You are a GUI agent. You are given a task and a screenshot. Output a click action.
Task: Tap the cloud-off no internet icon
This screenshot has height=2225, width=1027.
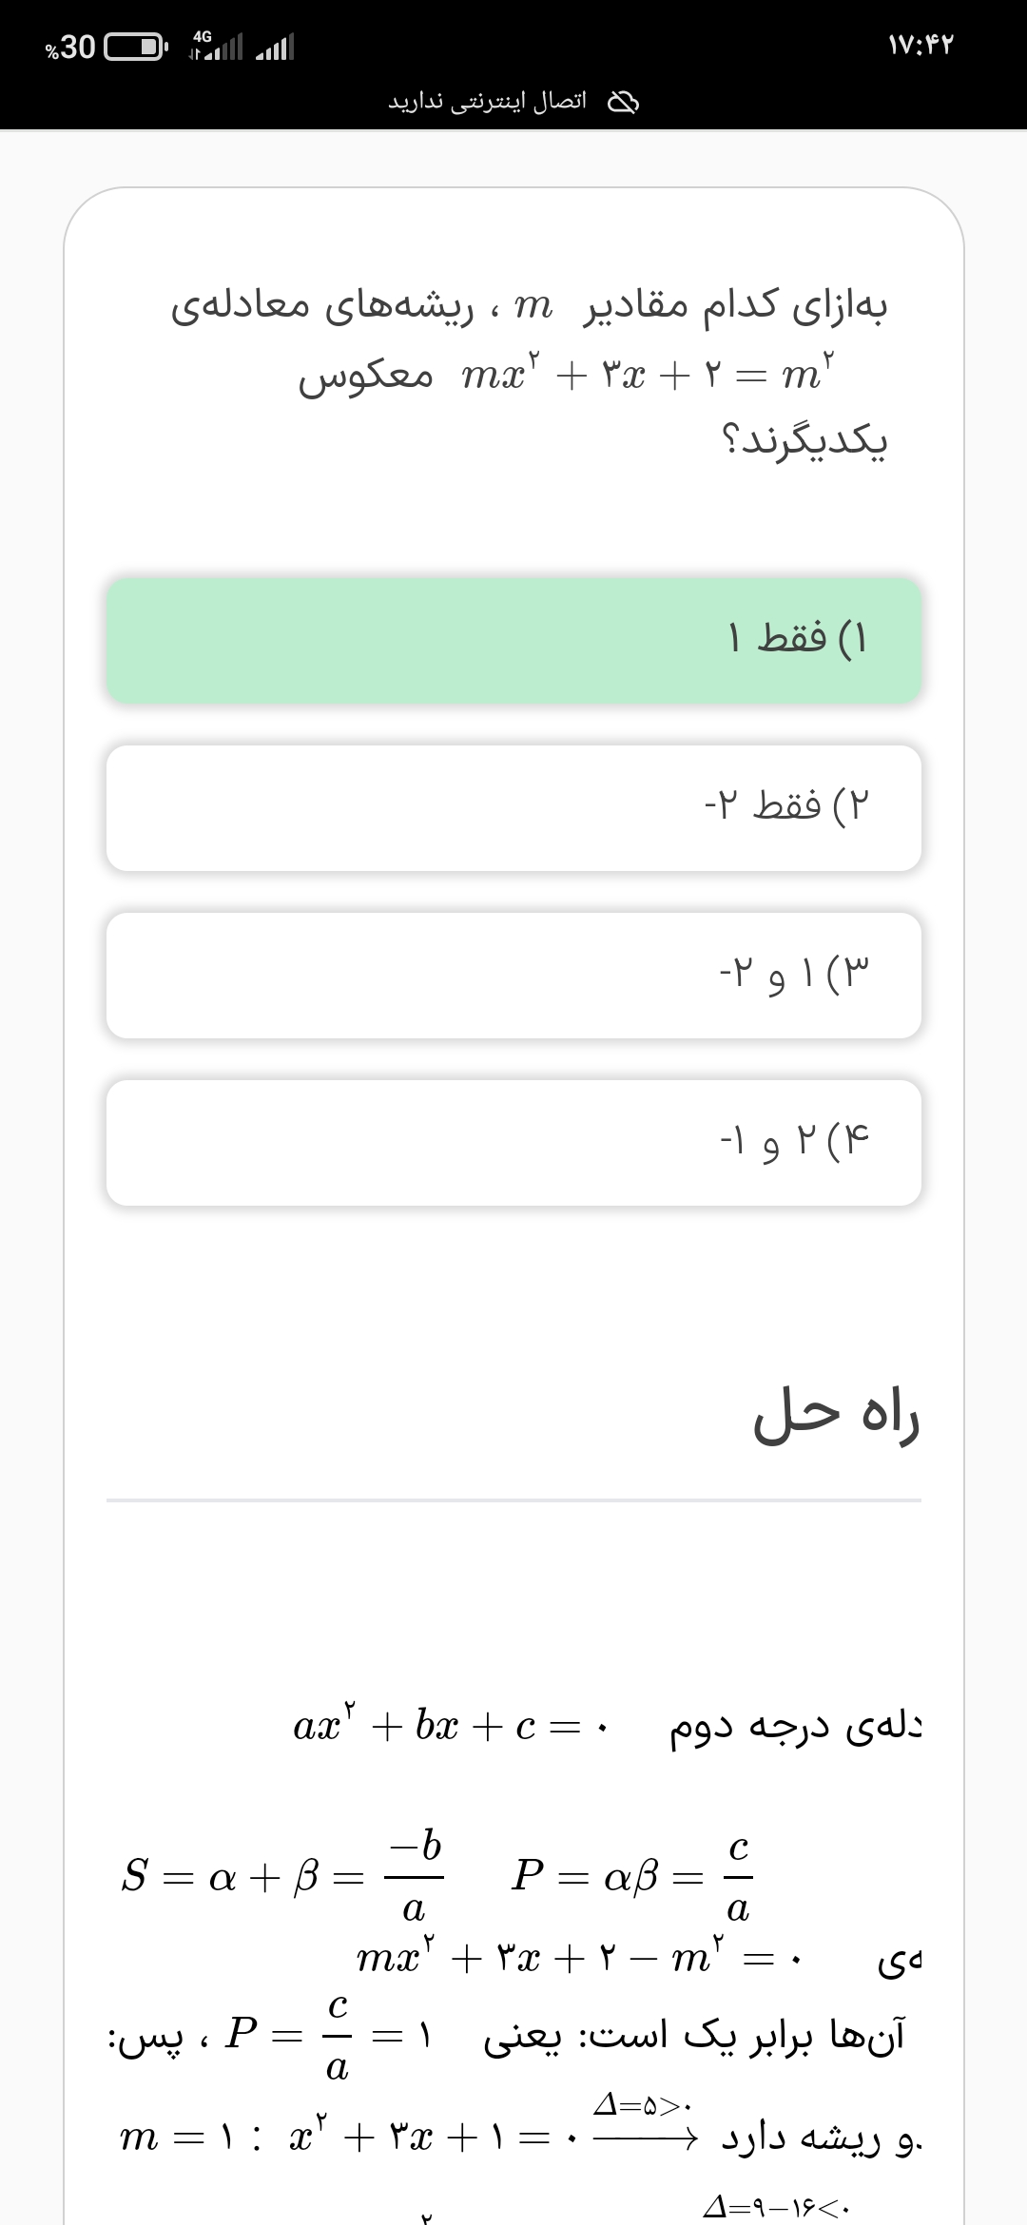click(x=623, y=102)
